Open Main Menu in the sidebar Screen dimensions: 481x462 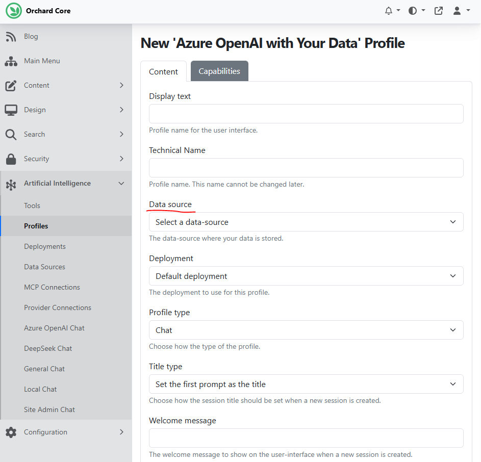coord(42,61)
